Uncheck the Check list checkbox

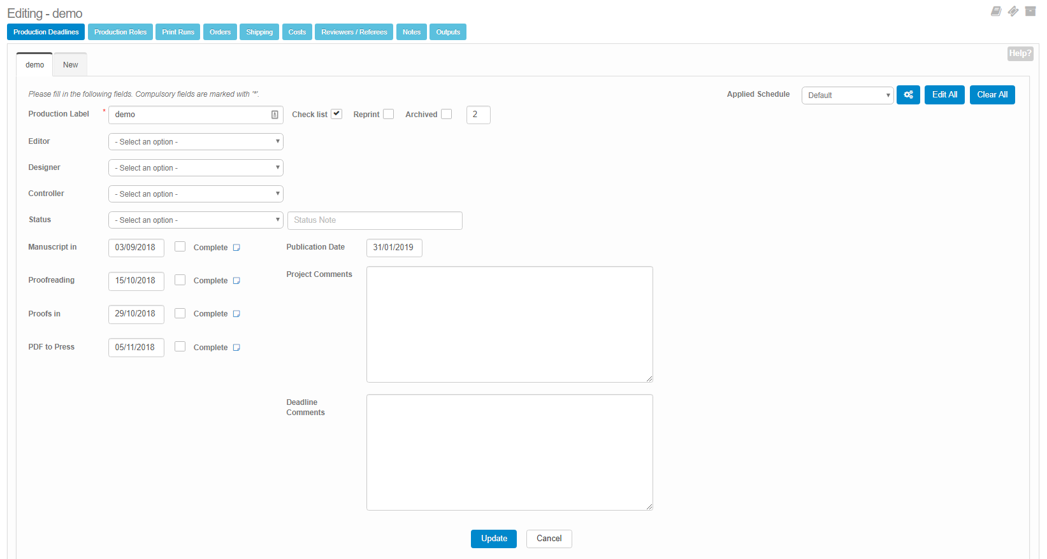pos(336,114)
